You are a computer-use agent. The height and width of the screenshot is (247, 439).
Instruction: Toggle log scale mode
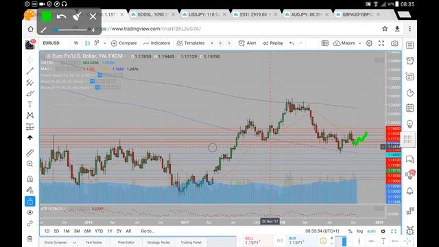point(359,231)
